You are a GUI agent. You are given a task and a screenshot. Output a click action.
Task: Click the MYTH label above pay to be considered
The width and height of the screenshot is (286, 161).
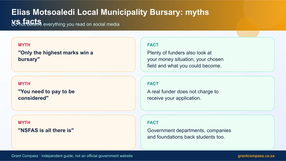[x=24, y=84]
